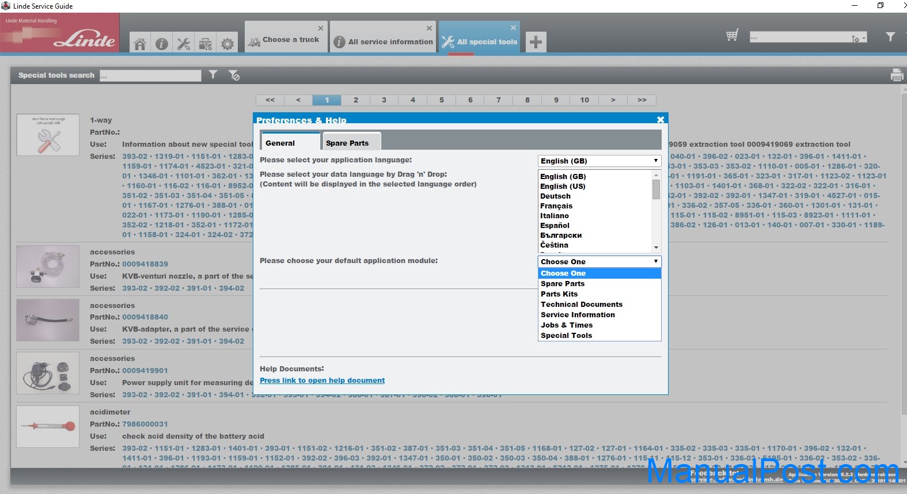Pick Deutsch in data language list
The height and width of the screenshot is (494, 907).
tap(555, 196)
